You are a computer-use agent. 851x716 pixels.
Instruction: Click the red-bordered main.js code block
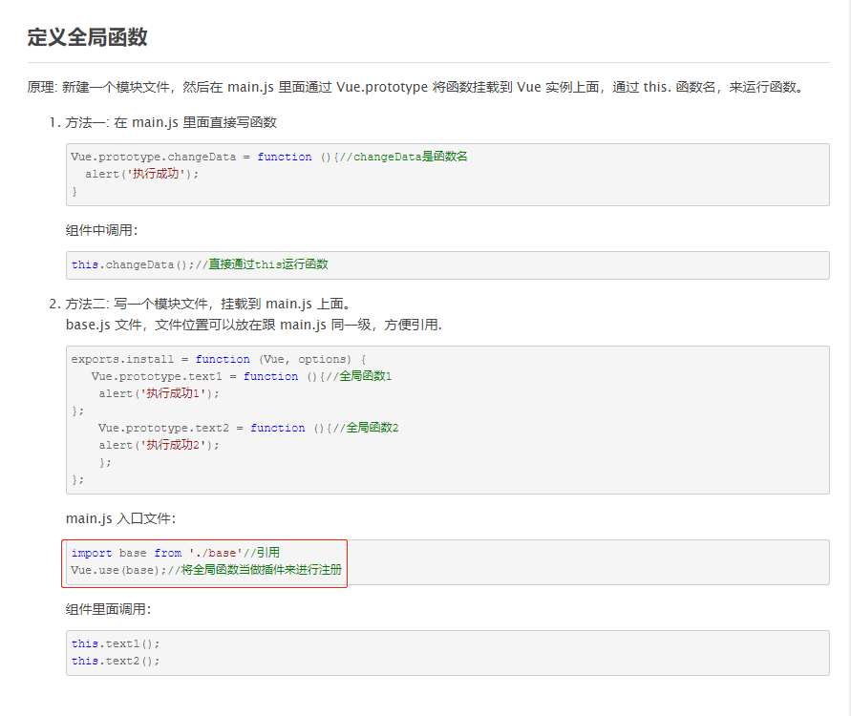(x=204, y=563)
